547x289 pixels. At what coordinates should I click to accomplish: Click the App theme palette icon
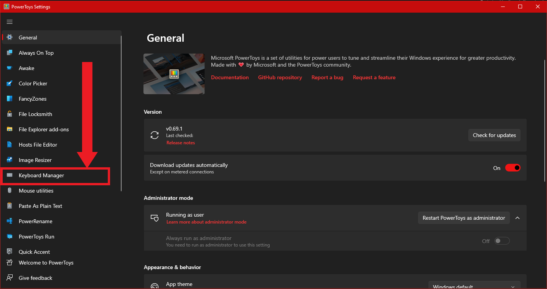(x=155, y=286)
